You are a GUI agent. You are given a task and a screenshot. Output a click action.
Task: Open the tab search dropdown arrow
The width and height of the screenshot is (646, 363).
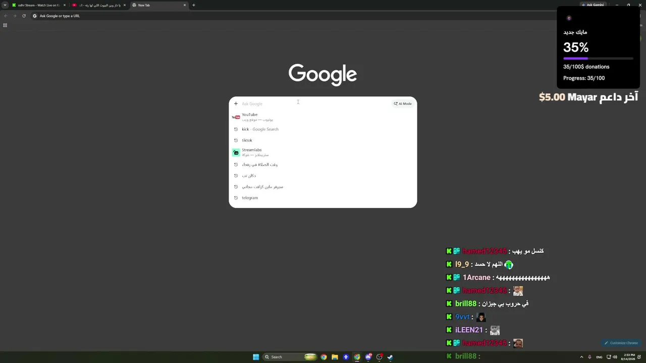[x=5, y=5]
